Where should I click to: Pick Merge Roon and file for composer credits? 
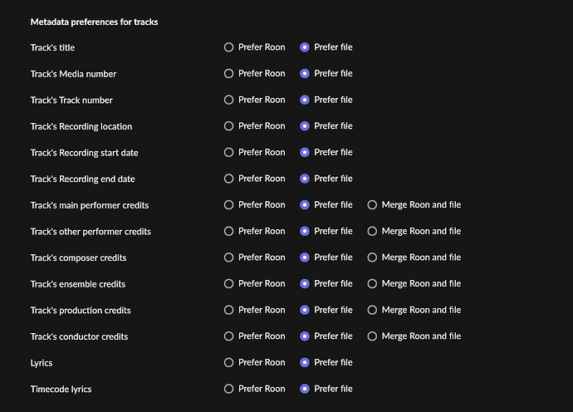coord(373,257)
